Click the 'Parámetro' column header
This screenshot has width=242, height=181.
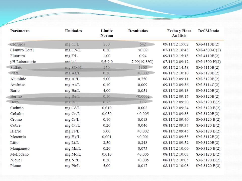point(20,31)
